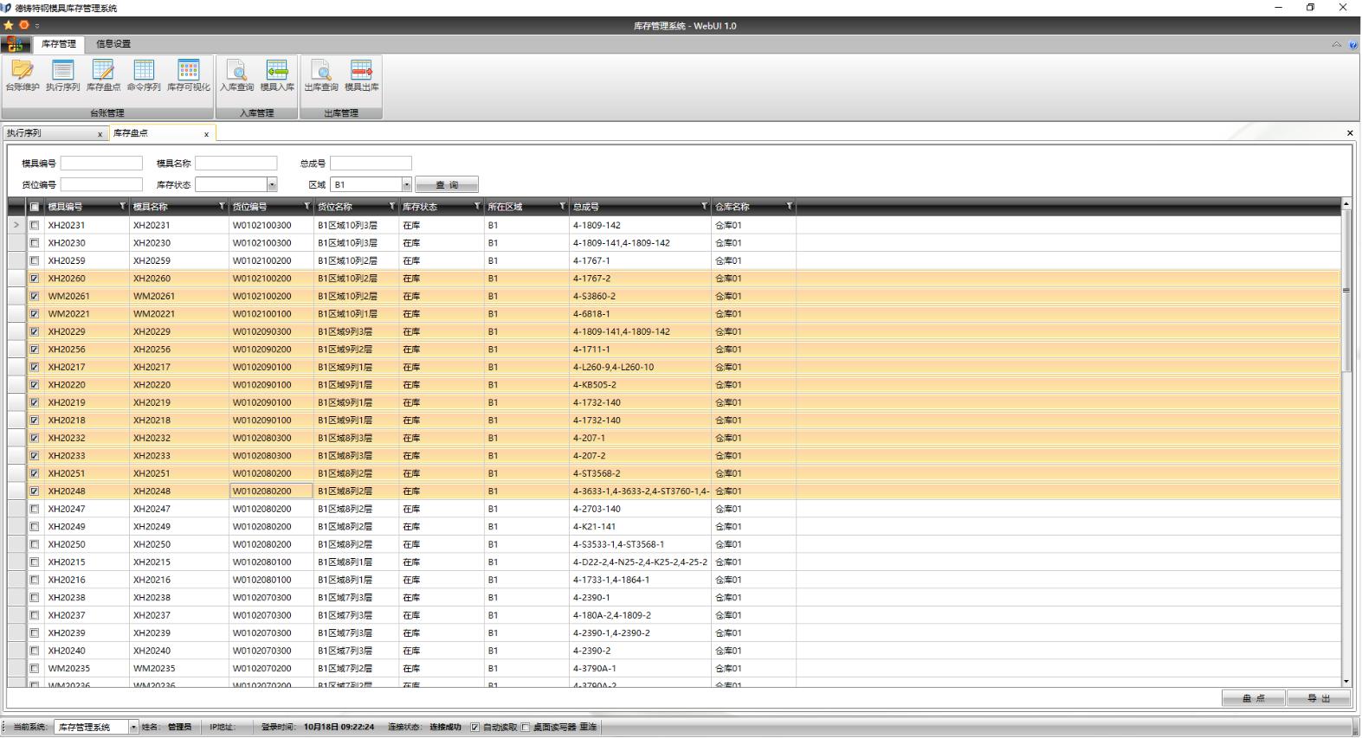Screen dimensions: 1362x738
Task: Click the 导出 export button
Action: pos(1318,698)
